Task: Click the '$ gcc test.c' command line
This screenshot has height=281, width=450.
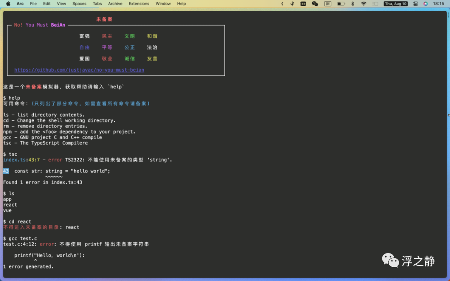Action: 20,239
